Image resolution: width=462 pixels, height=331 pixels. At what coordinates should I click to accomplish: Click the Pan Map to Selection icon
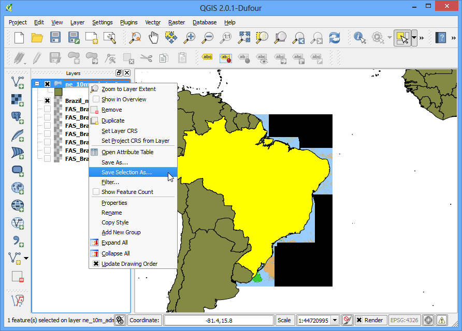(x=171, y=38)
